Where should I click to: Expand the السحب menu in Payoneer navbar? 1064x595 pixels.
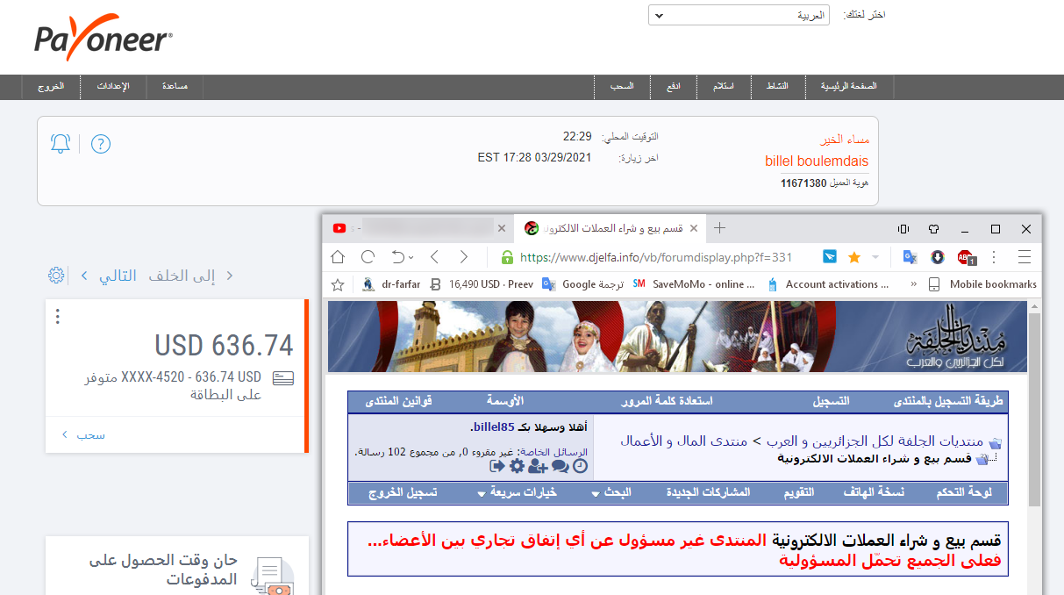pyautogui.click(x=623, y=87)
